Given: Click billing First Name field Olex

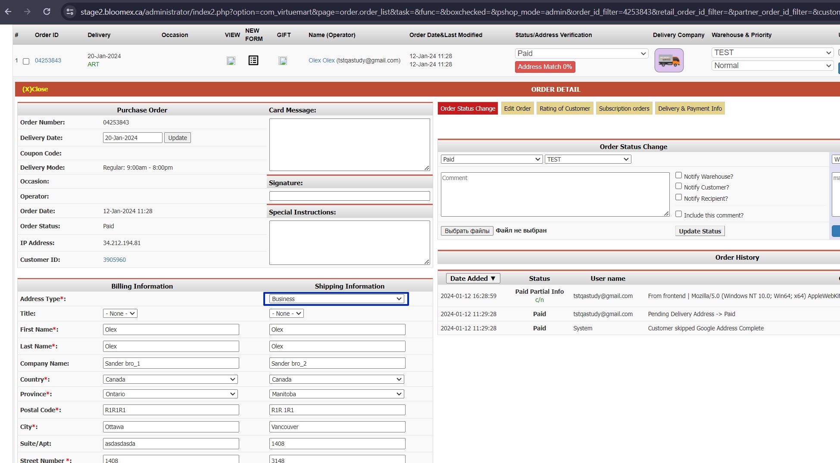Looking at the screenshot, I should 171,329.
